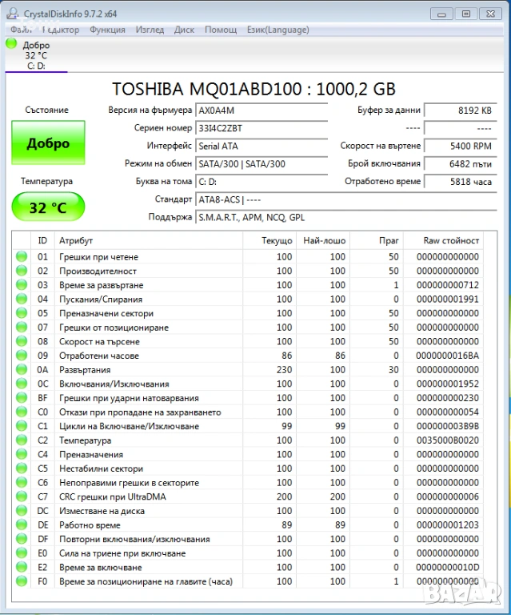Open the Изглед menu
The width and height of the screenshot is (511, 615).
(150, 30)
